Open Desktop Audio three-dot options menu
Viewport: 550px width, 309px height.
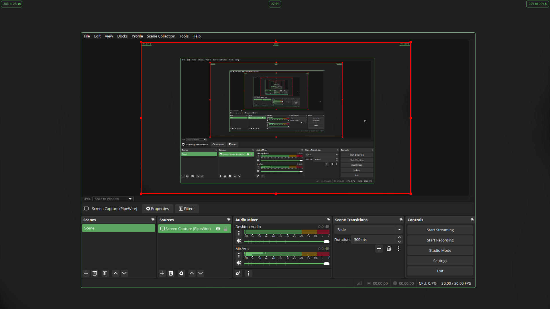pos(239,233)
